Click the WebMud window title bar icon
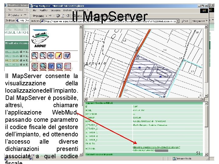Screen dimensions: 219x164 pos(6,5)
